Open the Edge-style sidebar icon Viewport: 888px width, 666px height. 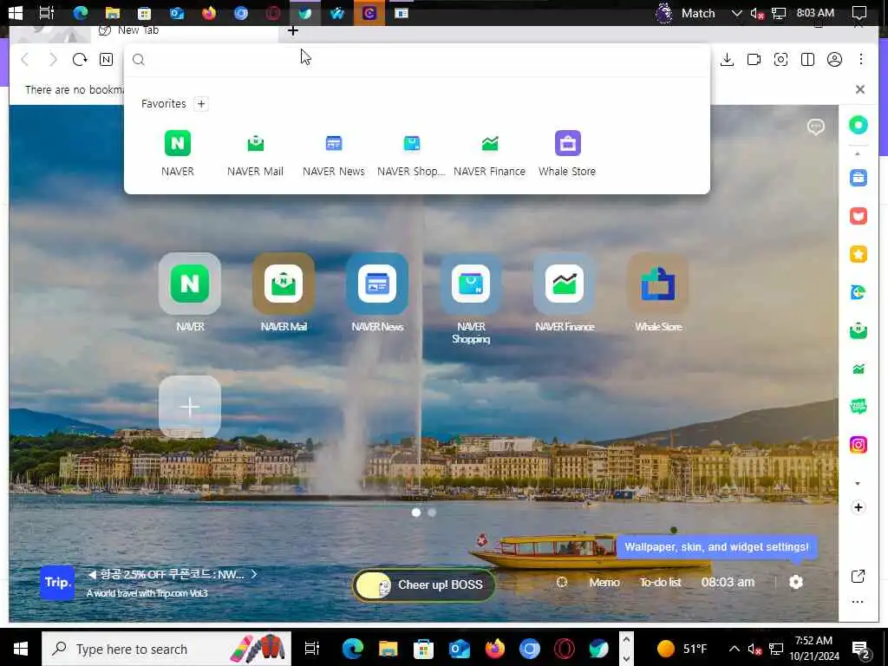[x=858, y=292]
